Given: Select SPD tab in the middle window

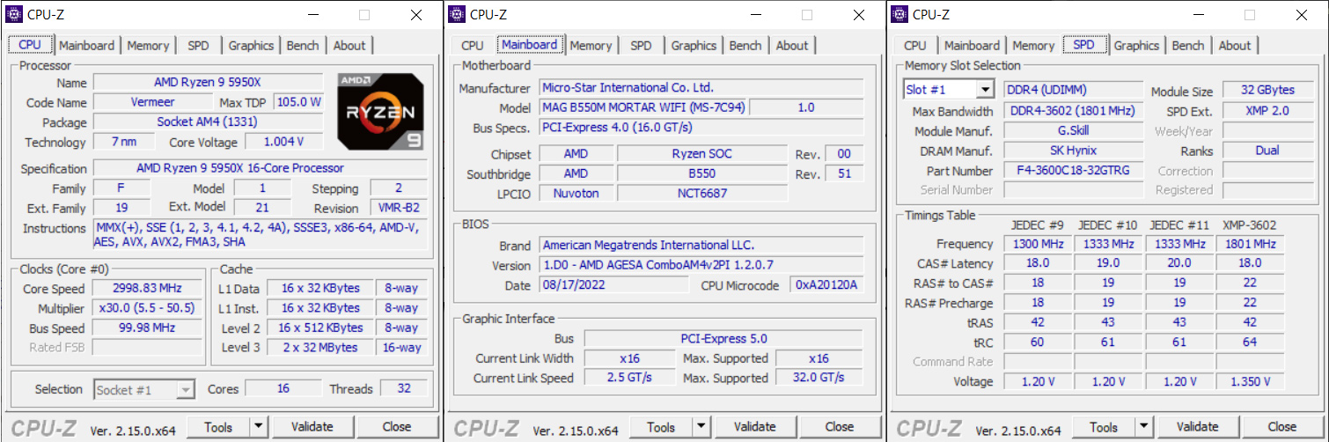Looking at the screenshot, I should click(641, 46).
